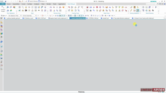Screen dimensions: 166x93
Task: Open the History clock icon in the resource bar
Action: point(2,51)
